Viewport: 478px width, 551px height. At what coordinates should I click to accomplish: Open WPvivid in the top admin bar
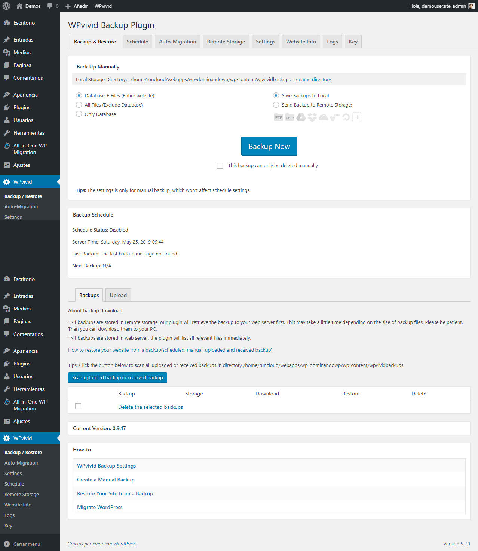click(103, 6)
